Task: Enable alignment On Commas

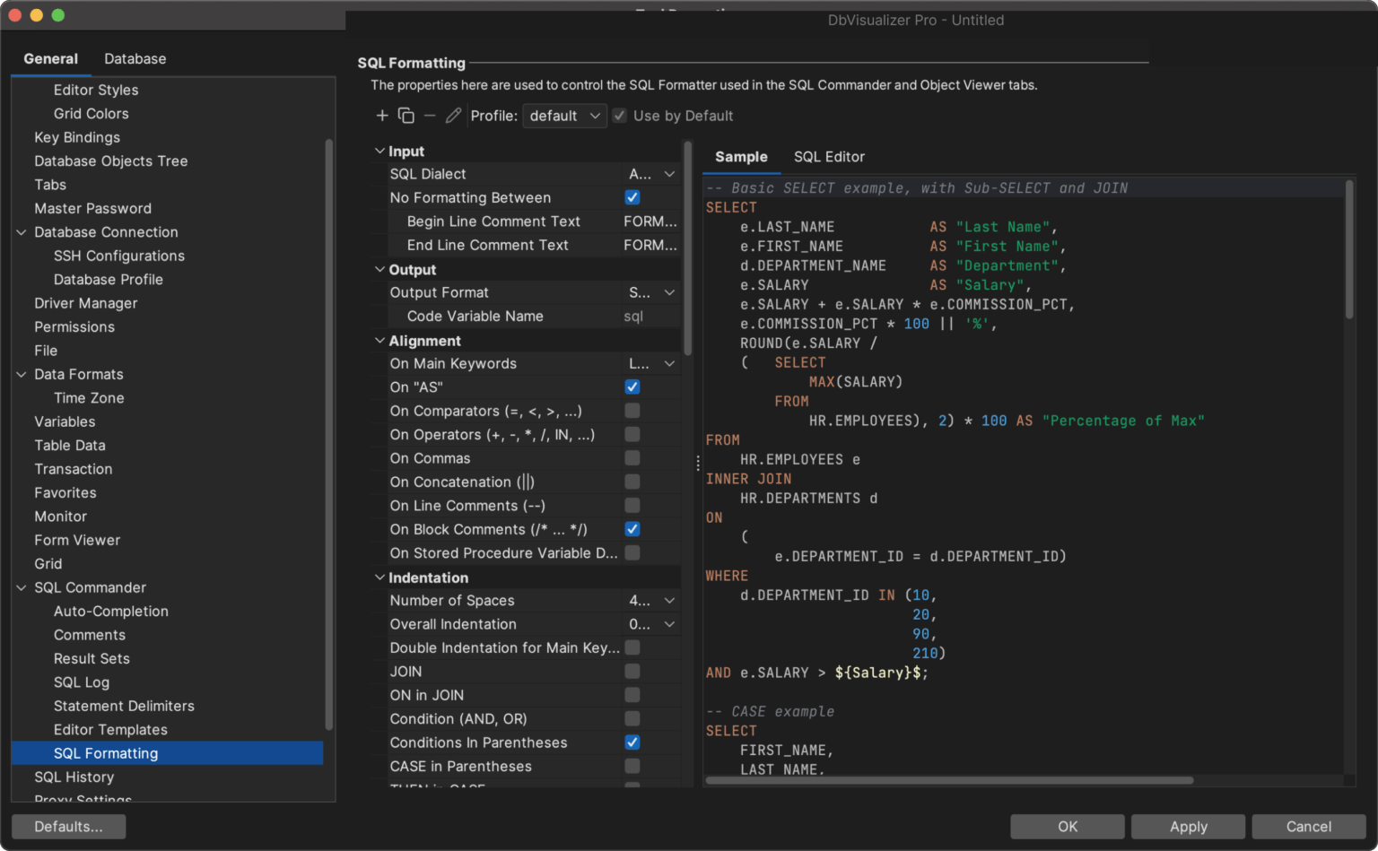Action: tap(632, 458)
